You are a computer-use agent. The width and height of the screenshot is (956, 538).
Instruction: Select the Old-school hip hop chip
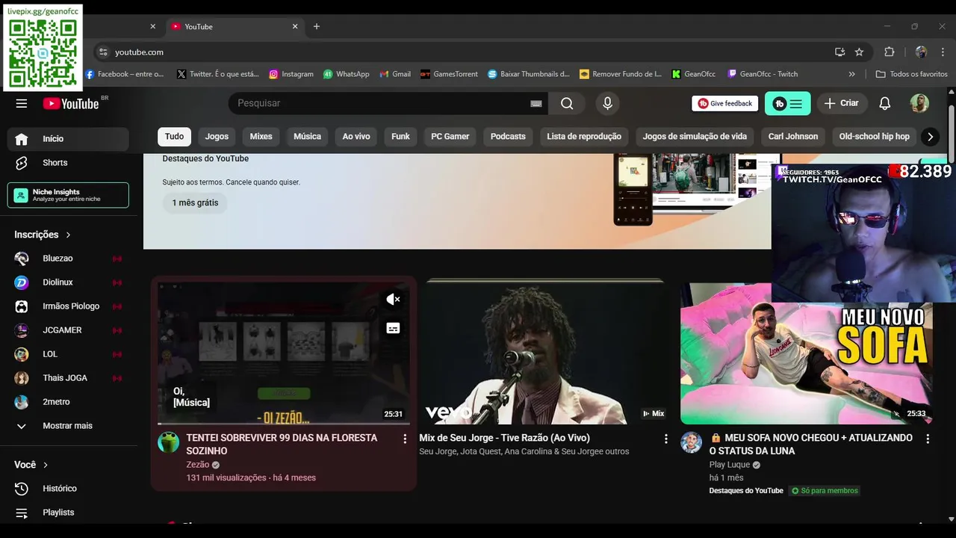coord(874,137)
